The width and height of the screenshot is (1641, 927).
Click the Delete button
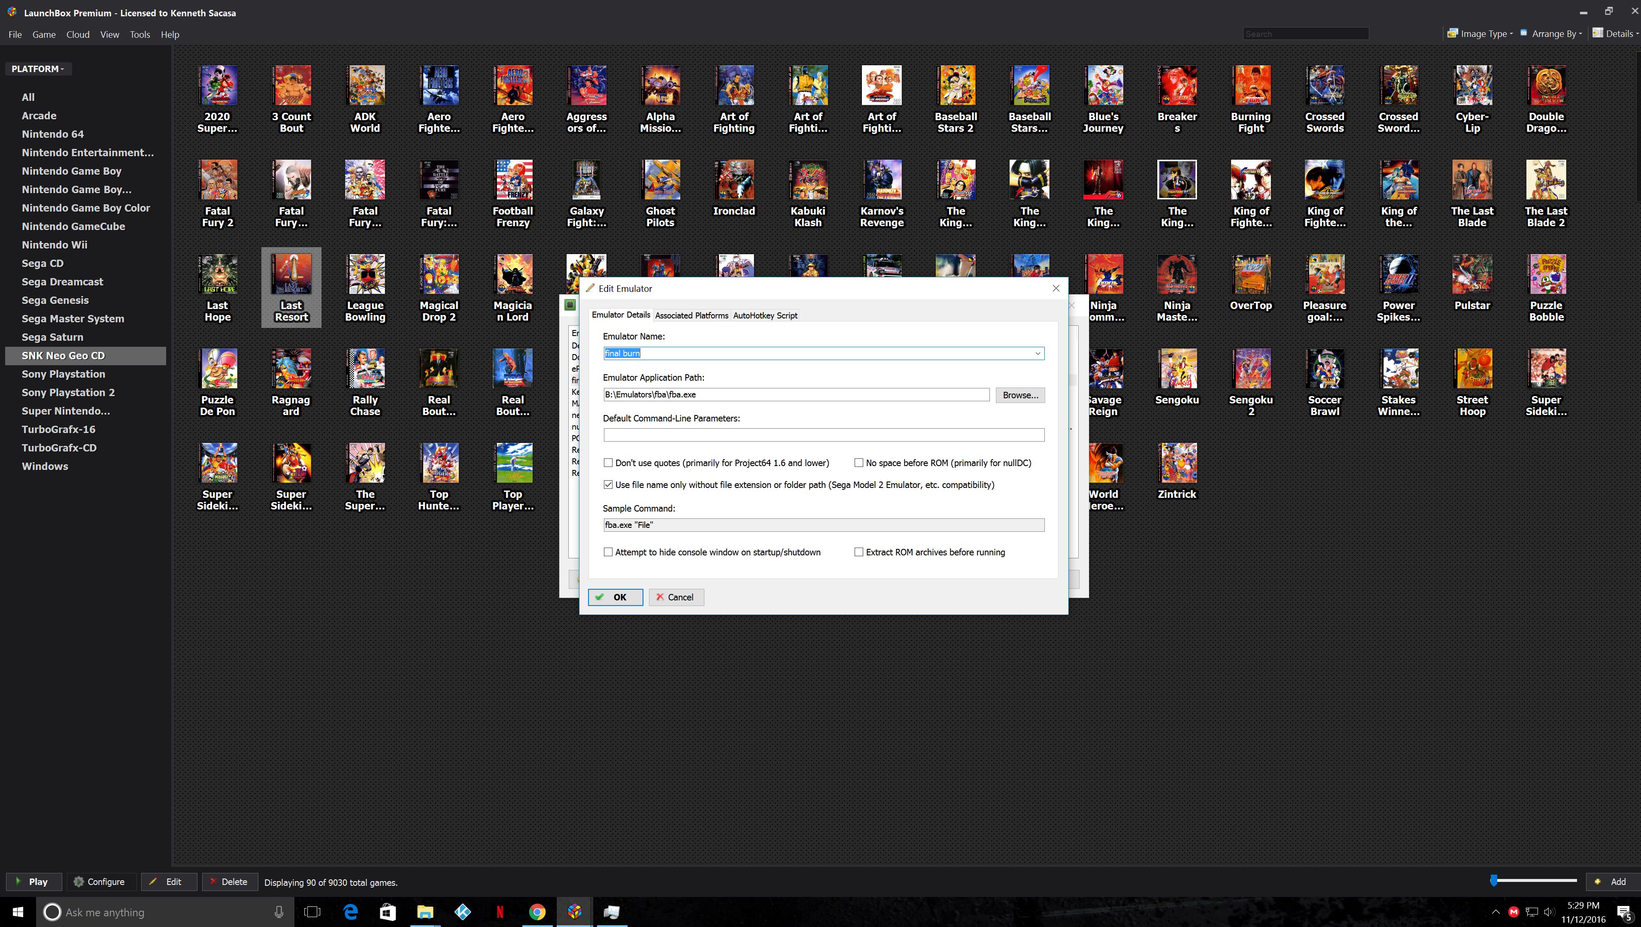(x=229, y=882)
